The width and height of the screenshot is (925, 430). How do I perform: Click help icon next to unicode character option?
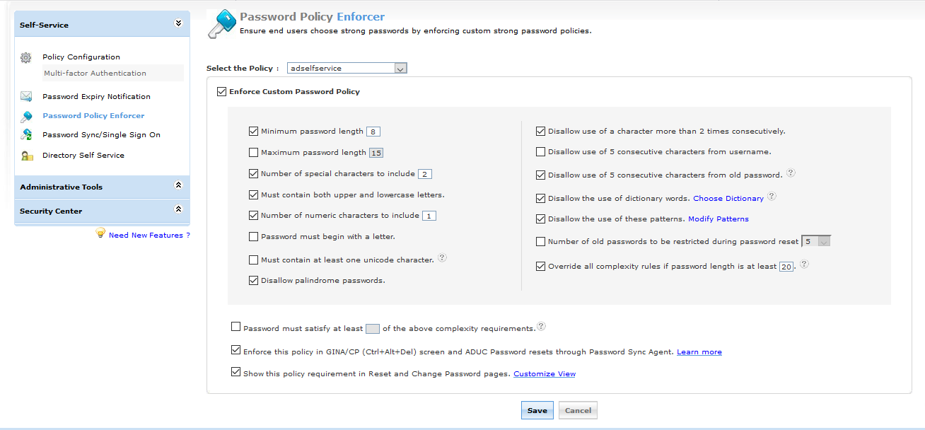click(x=442, y=257)
